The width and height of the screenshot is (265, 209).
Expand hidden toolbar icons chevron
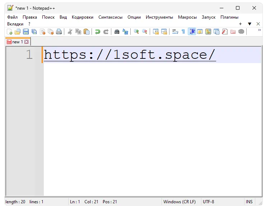[259, 30]
